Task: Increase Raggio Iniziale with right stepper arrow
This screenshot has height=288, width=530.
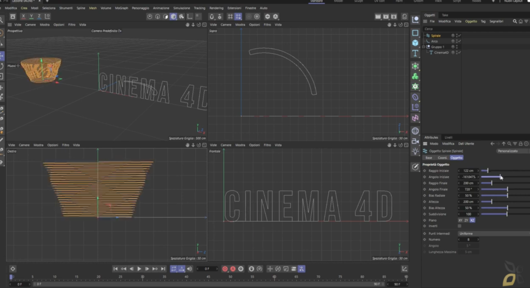Action: pos(478,171)
